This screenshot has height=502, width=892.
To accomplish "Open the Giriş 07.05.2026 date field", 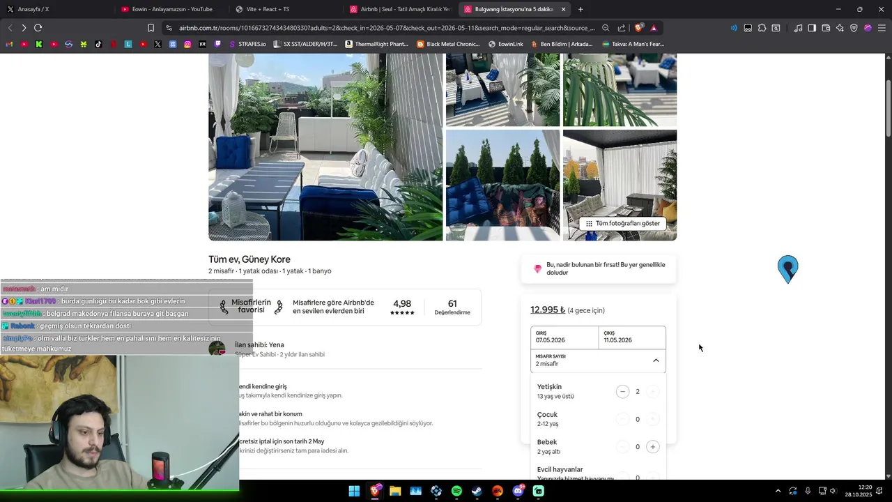I will click(564, 337).
